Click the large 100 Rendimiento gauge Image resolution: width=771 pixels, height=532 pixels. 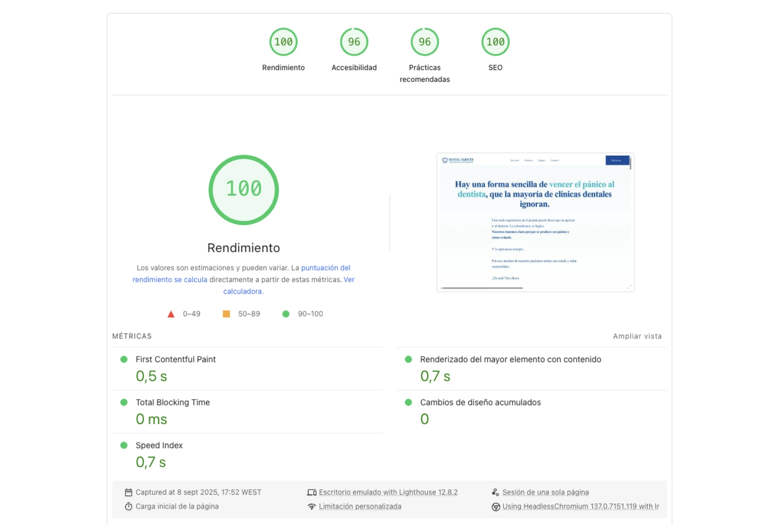click(244, 190)
